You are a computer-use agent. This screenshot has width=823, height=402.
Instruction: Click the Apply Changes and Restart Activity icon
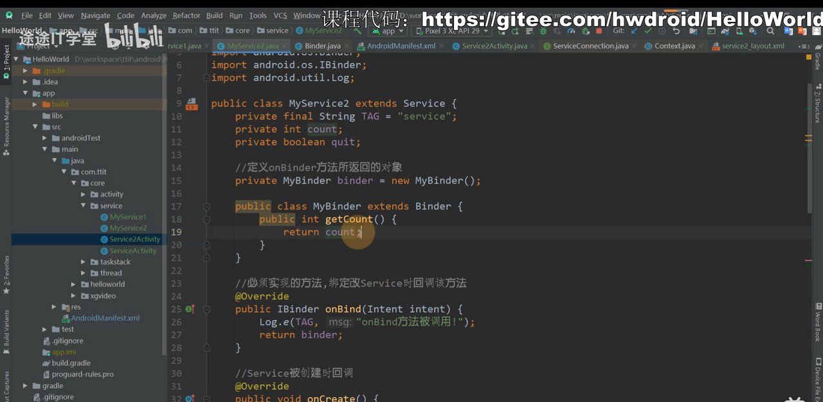pos(514,31)
